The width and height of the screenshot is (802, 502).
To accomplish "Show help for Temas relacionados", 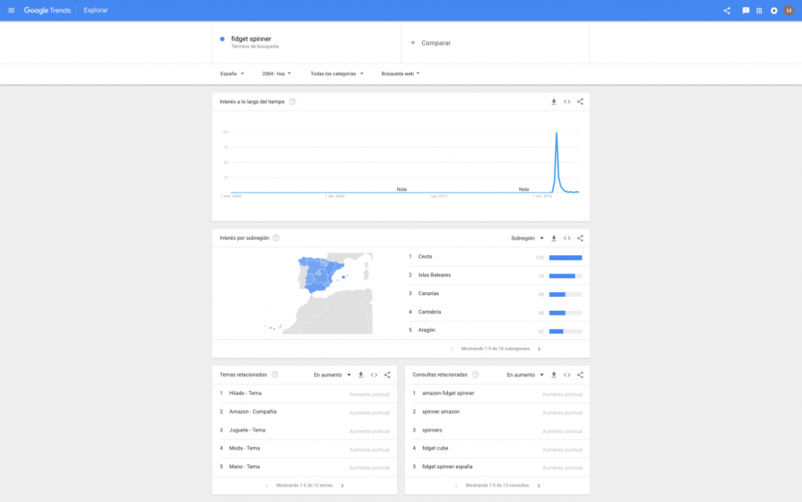I will [x=275, y=374].
